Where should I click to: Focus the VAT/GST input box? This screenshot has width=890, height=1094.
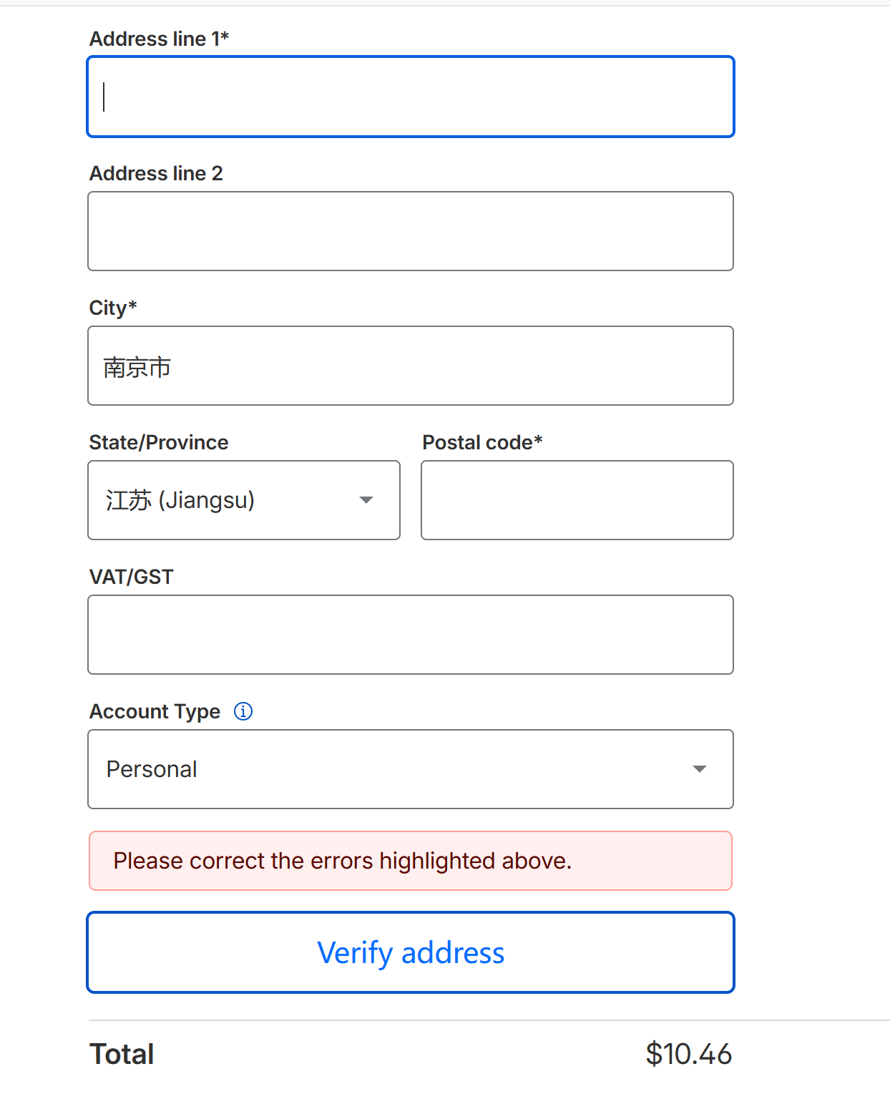[410, 635]
